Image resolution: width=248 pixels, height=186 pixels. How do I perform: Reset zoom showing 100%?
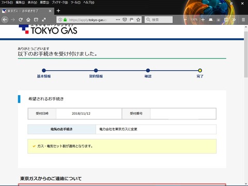pos(194,20)
